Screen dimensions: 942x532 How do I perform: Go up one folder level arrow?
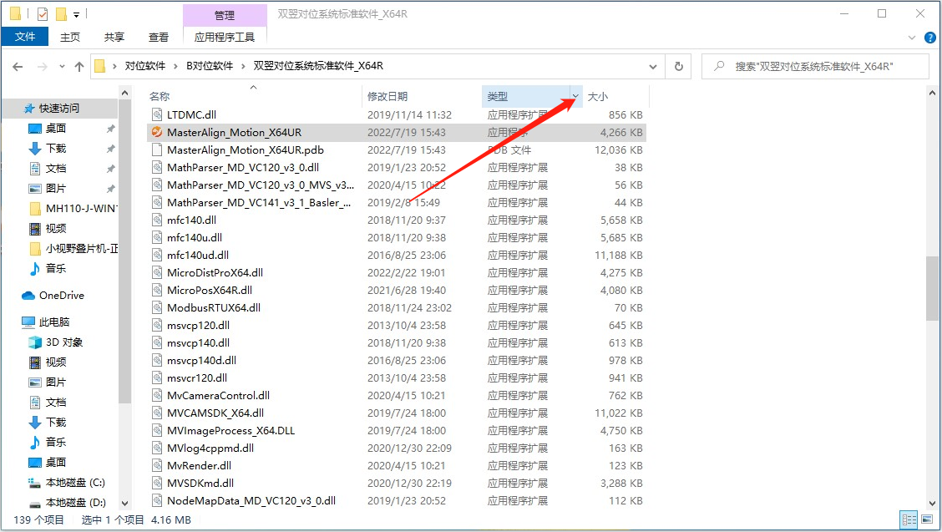(79, 67)
